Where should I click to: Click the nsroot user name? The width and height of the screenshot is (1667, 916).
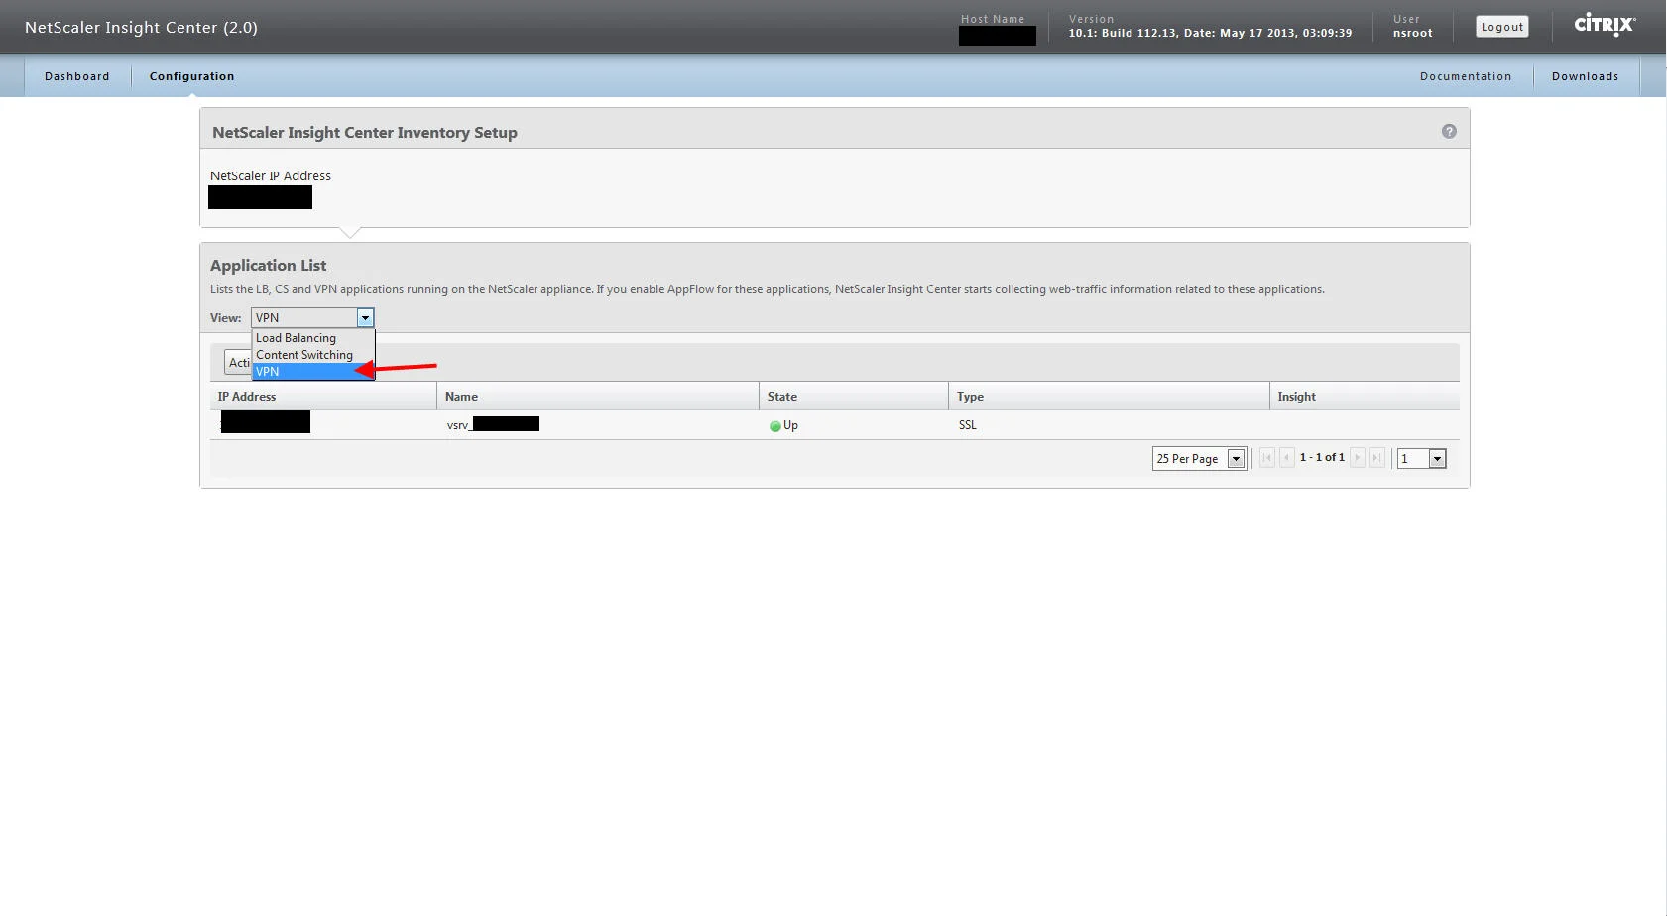(x=1413, y=33)
